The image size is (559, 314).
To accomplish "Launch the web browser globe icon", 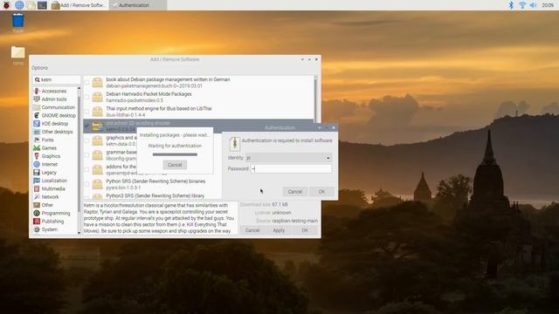I will [x=19, y=5].
